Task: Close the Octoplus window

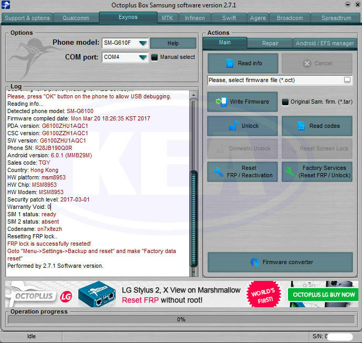Action: click(357, 4)
